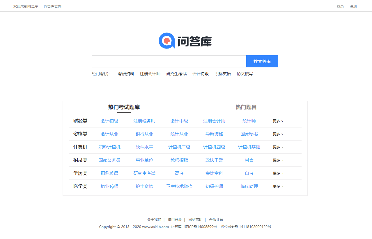372x239 pixels.
Task: Open the 考研资料 hot exam link
Action: pyautogui.click(x=126, y=74)
